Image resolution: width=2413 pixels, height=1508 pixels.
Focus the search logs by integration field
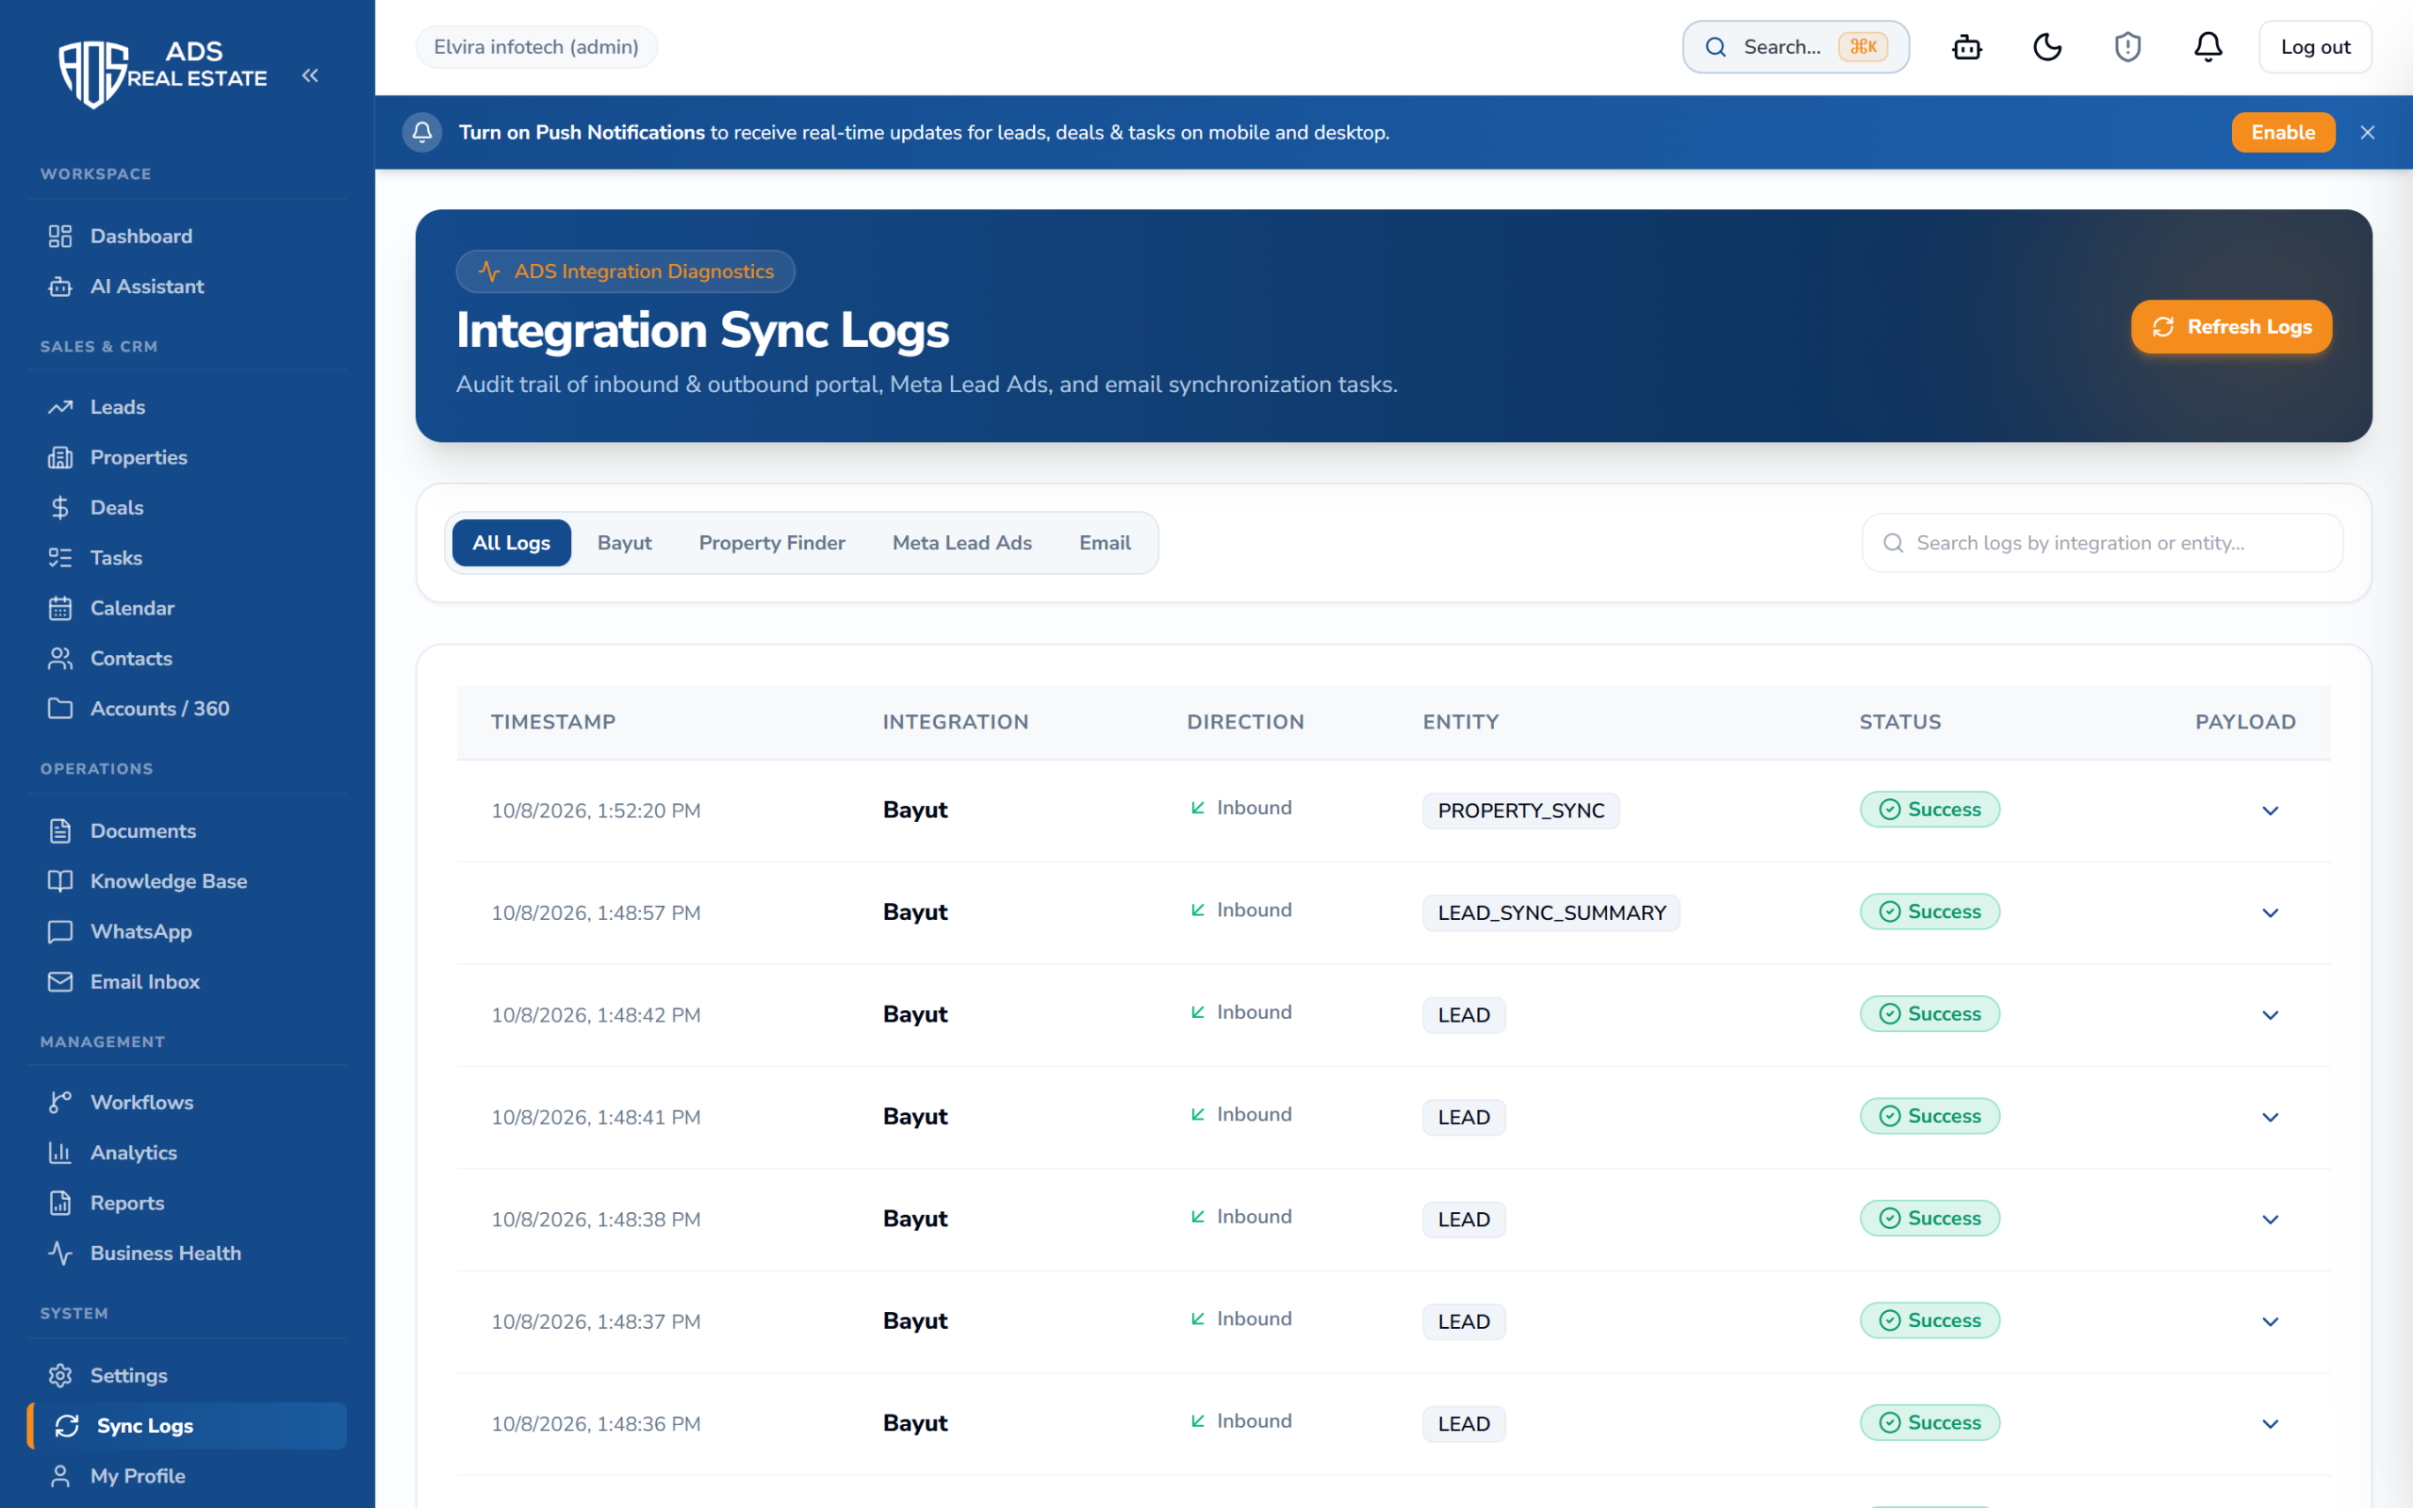click(2102, 543)
